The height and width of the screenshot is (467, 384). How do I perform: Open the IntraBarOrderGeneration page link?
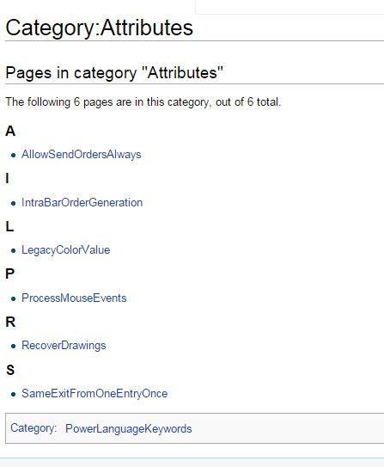[x=82, y=202]
